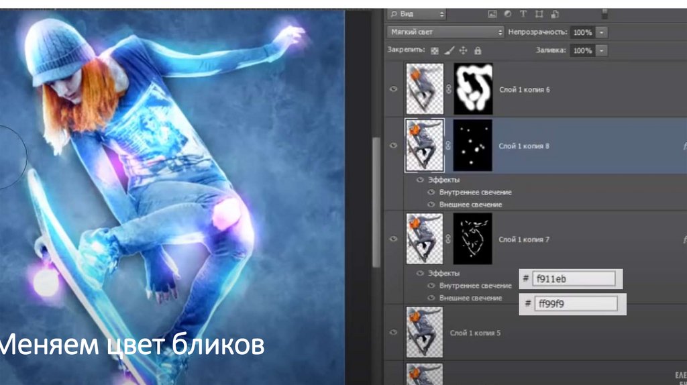Open the Мягкий свет blend mode dropdown
The height and width of the screenshot is (385, 687).
[x=445, y=32]
